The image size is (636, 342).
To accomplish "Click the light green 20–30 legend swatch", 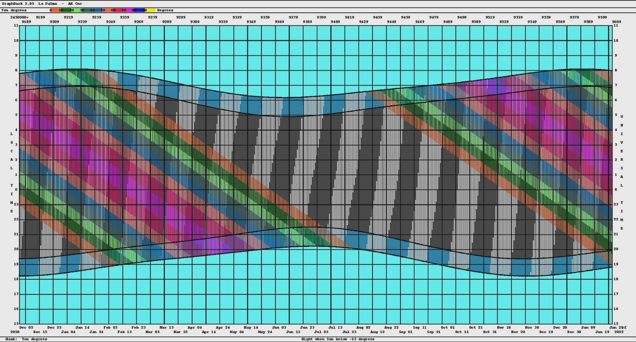I will pos(77,10).
